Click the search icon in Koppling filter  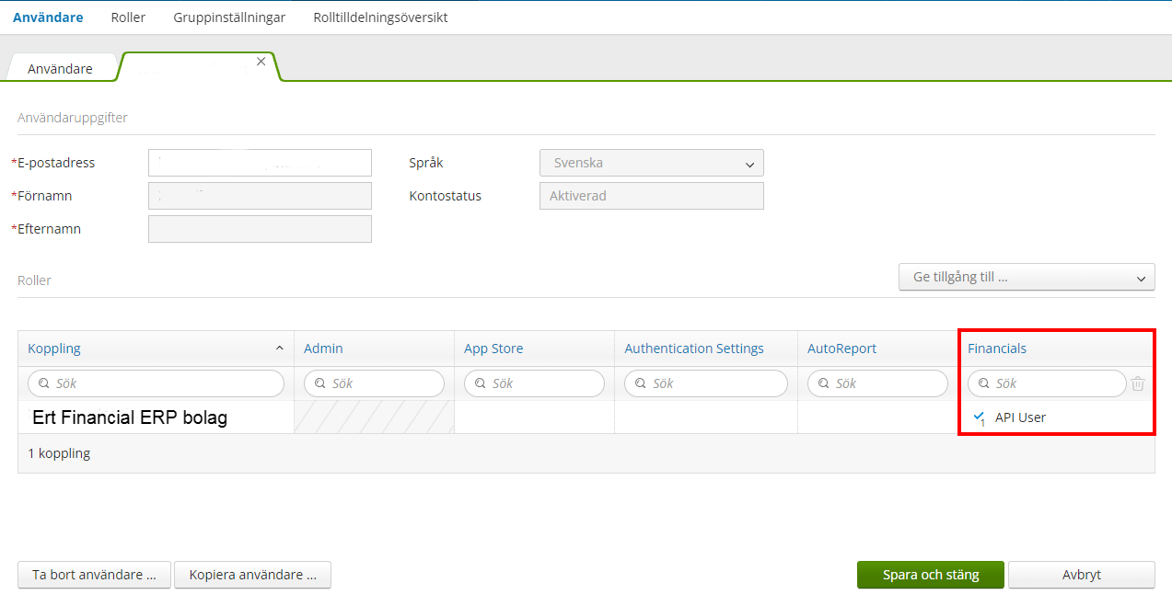coord(43,383)
